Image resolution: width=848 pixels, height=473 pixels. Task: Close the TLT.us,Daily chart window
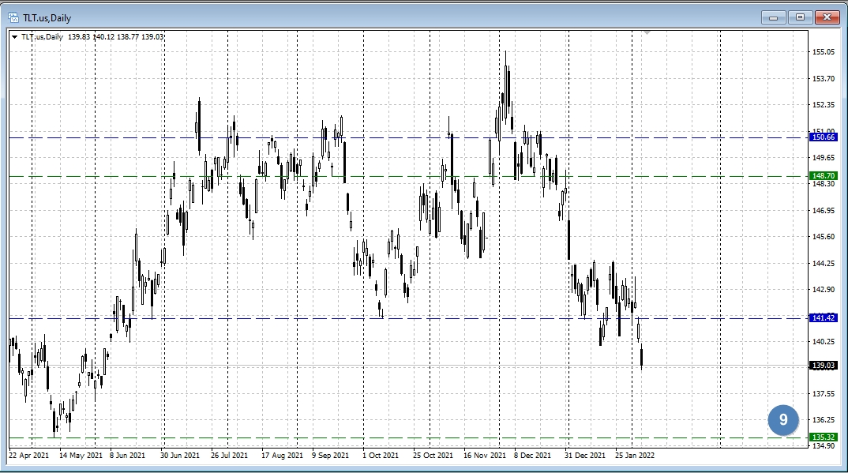pos(827,17)
